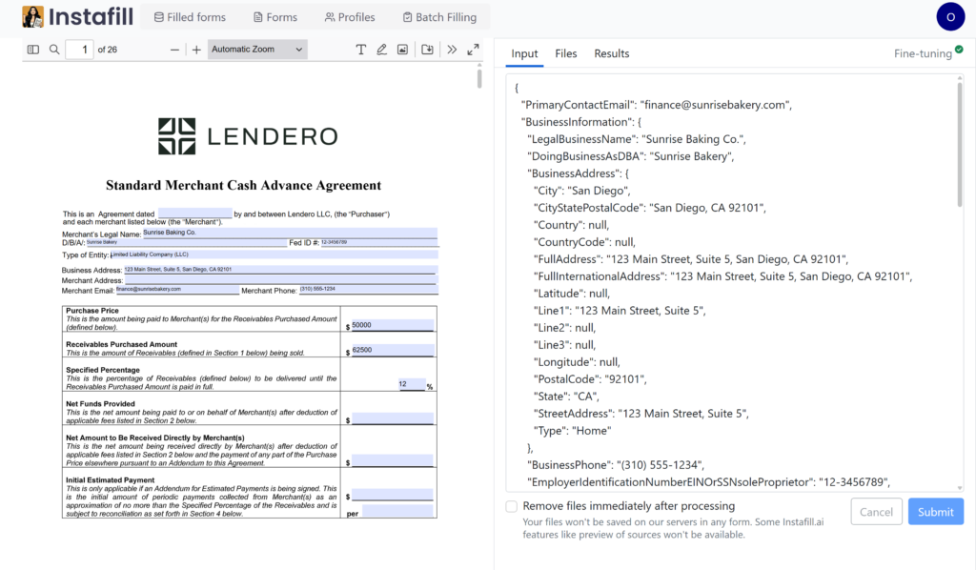Expand more tools double-chevron menu
Screen dimensions: 976x570
(452, 50)
